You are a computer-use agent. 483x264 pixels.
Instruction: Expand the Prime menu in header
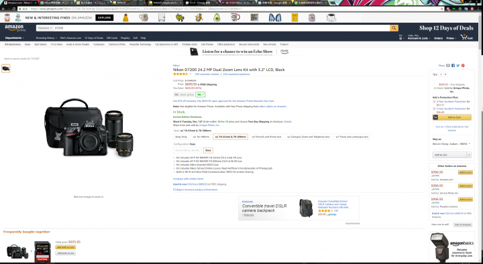[451, 38]
